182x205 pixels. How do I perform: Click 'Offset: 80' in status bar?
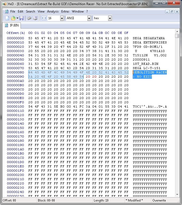[9, 200]
